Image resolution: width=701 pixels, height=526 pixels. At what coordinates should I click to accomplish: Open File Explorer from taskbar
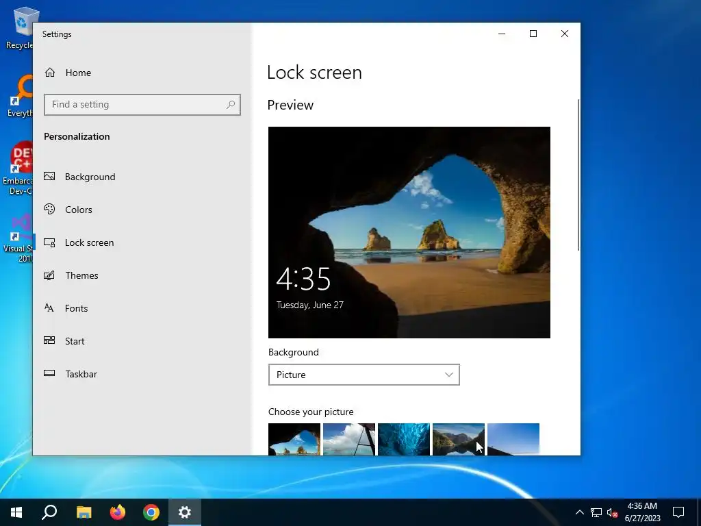84,512
